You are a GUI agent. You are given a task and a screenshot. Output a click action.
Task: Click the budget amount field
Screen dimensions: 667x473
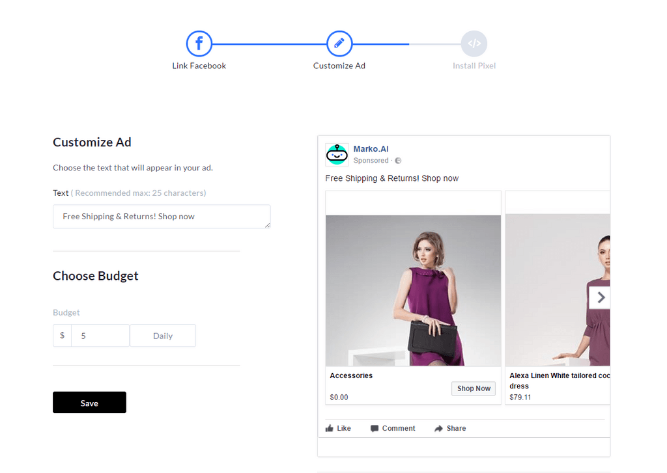(100, 336)
